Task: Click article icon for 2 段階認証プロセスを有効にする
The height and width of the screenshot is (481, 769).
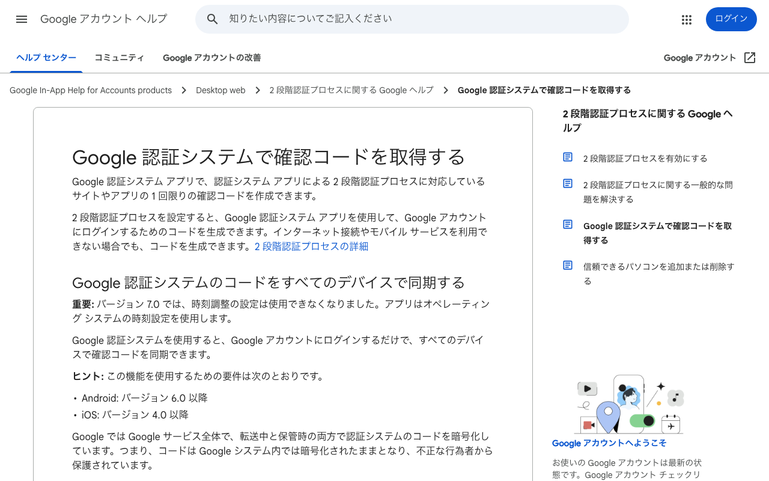Action: pos(568,157)
